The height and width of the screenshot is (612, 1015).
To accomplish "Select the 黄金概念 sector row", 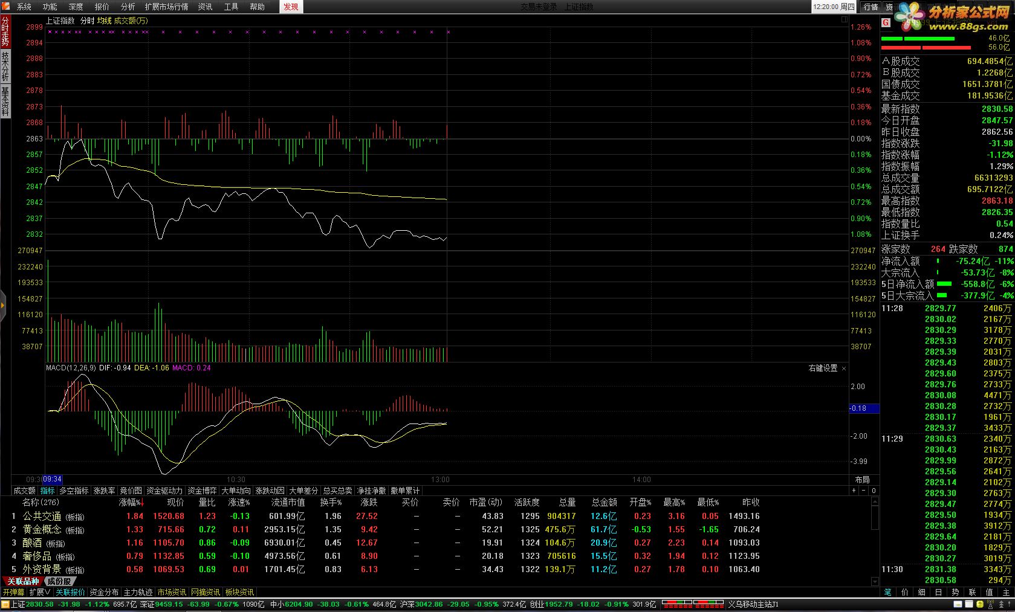I will 387,530.
